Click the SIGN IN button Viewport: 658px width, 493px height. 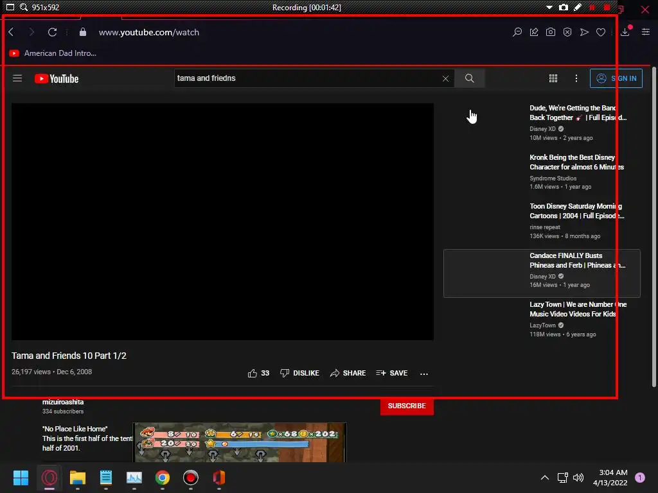(x=616, y=78)
